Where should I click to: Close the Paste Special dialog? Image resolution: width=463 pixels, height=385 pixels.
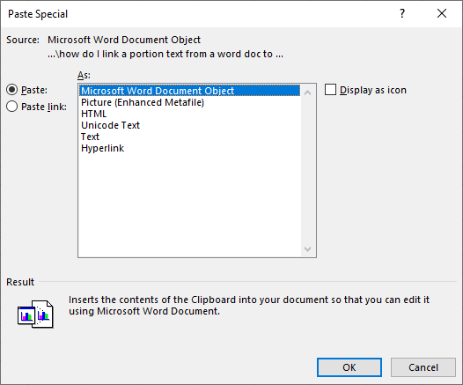(x=442, y=13)
